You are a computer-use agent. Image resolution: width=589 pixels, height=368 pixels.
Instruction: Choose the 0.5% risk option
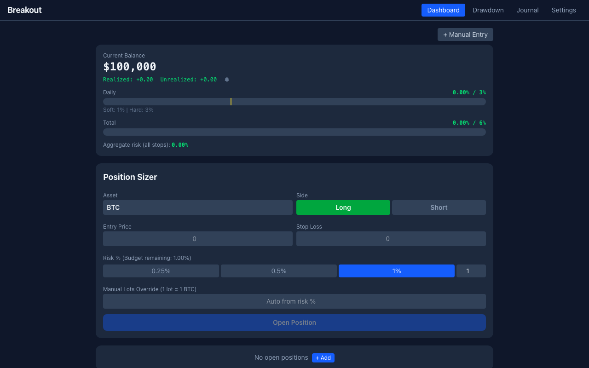279,271
